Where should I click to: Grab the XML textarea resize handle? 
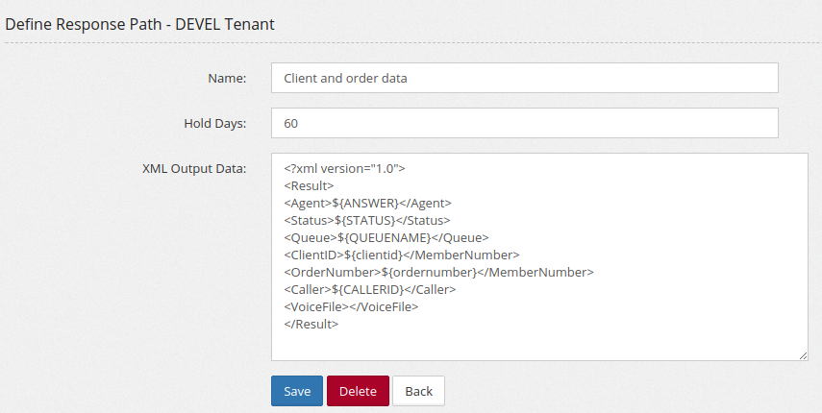(803, 356)
